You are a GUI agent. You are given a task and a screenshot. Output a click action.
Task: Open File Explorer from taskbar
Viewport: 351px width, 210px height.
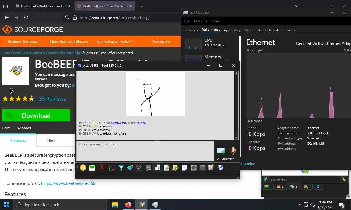[x=115, y=205]
